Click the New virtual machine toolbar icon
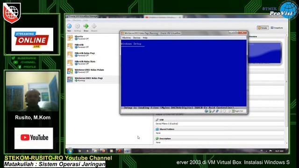Image resolution: width=299 pixels, height=168 pixels. (69, 28)
